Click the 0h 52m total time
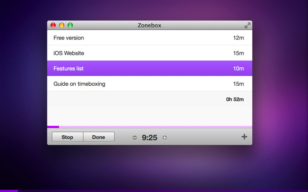The height and width of the screenshot is (192, 308). [x=235, y=99]
